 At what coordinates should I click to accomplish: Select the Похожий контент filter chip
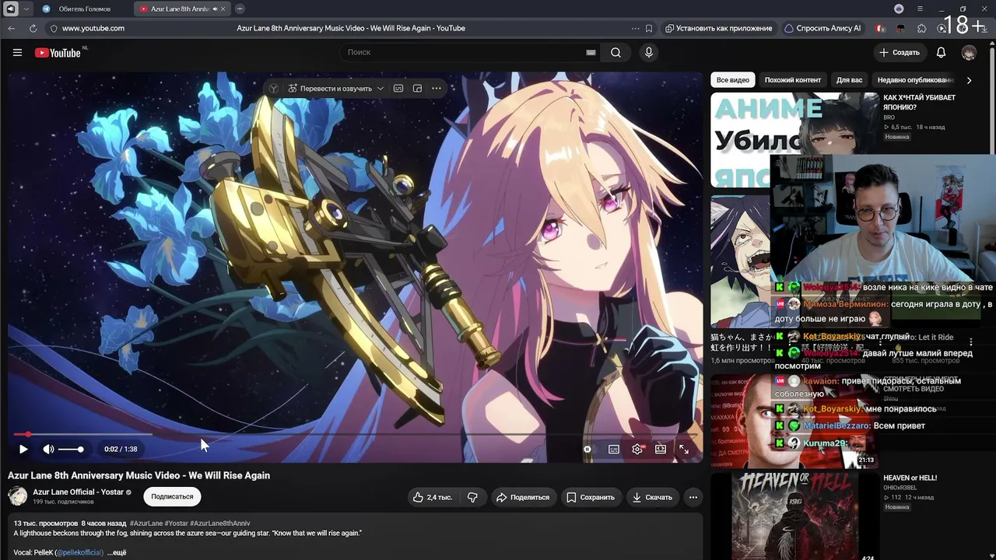coord(792,80)
